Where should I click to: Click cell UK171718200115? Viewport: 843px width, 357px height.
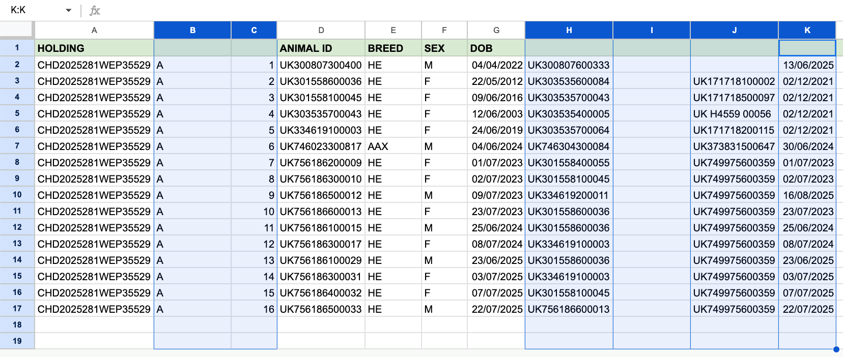pyautogui.click(x=735, y=130)
